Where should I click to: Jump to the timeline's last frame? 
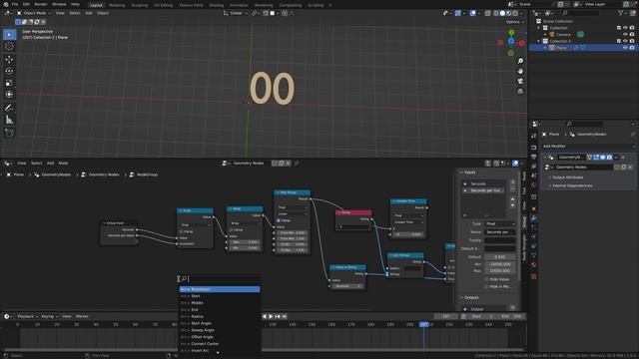click(285, 316)
